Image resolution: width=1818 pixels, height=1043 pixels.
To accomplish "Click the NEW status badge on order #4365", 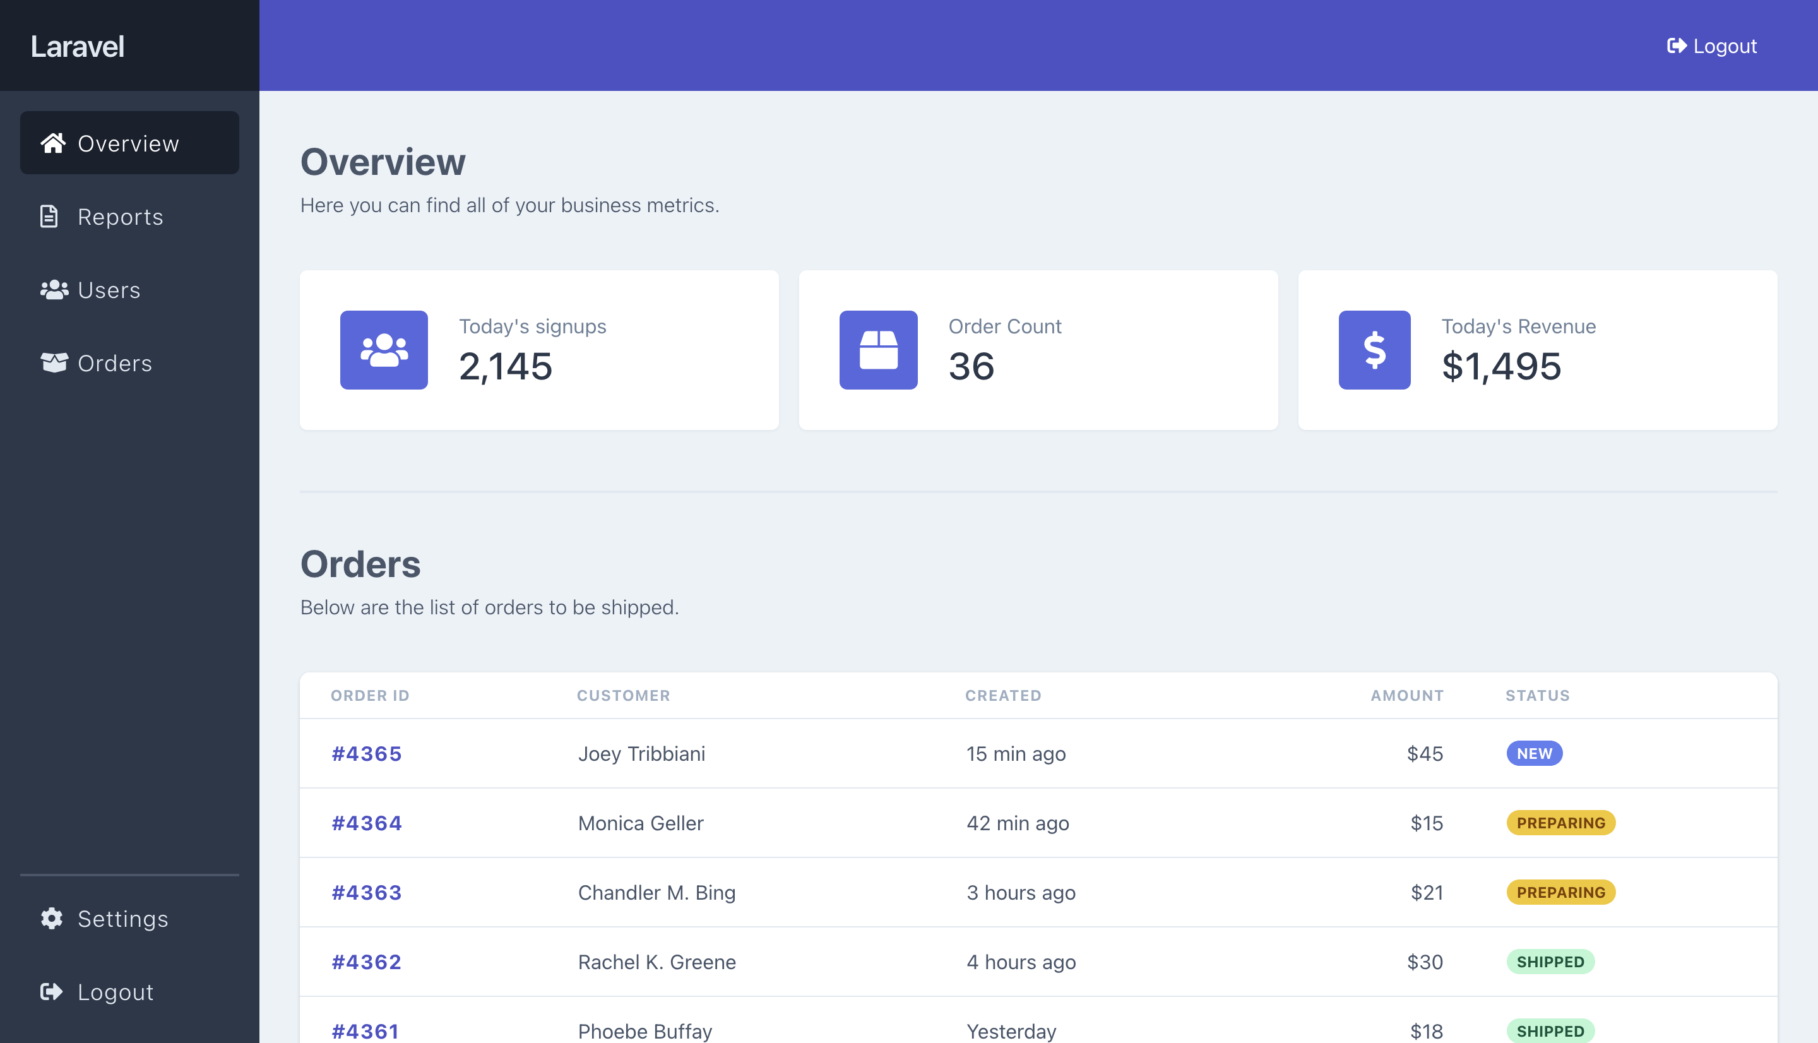I will click(1533, 753).
